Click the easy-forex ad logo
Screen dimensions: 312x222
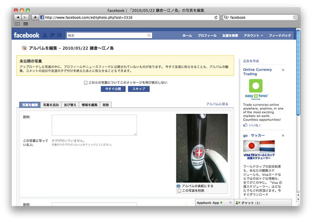tap(256, 89)
